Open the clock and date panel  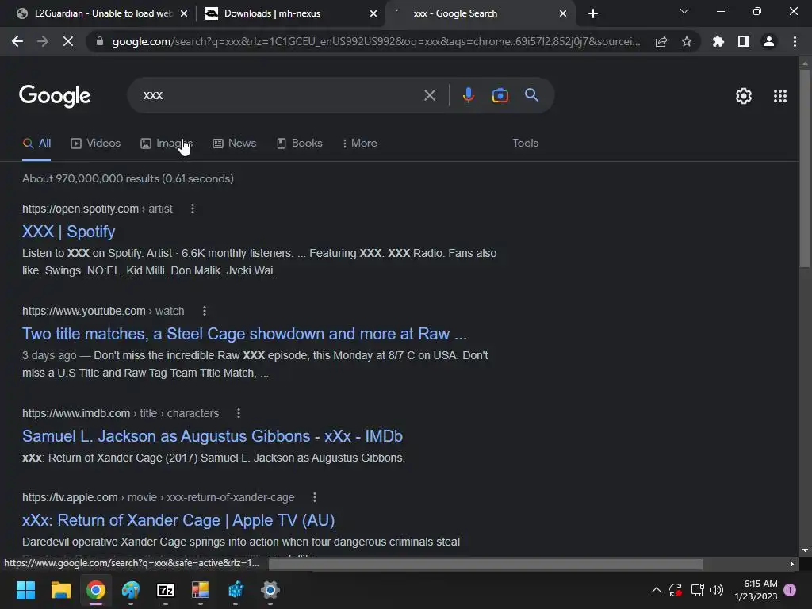(756, 590)
